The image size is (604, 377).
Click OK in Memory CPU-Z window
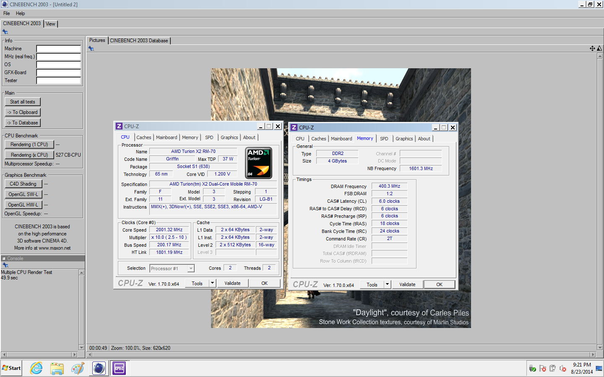439,284
